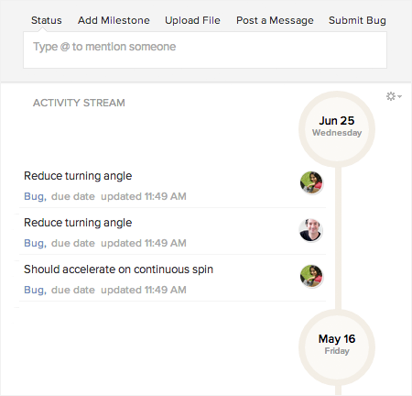
Task: Go to the Submit Bug tab
Action: (357, 20)
